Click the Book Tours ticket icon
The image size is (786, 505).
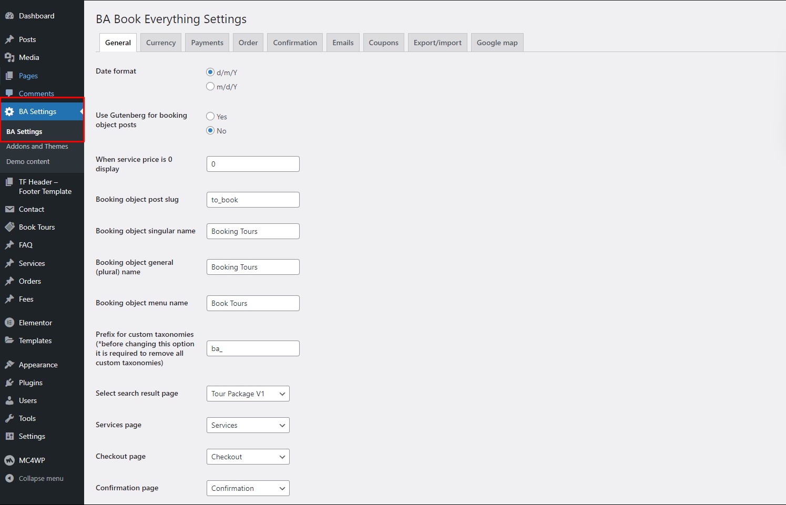(x=9, y=227)
